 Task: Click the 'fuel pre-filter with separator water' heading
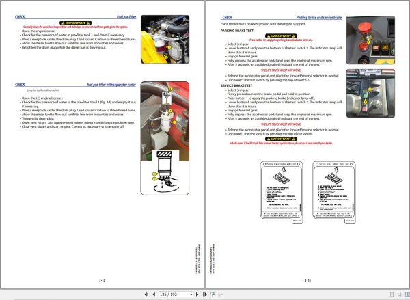coord(111,85)
